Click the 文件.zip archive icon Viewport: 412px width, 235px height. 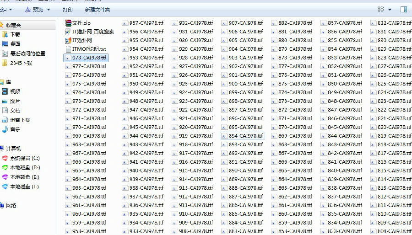pyautogui.click(x=68, y=23)
